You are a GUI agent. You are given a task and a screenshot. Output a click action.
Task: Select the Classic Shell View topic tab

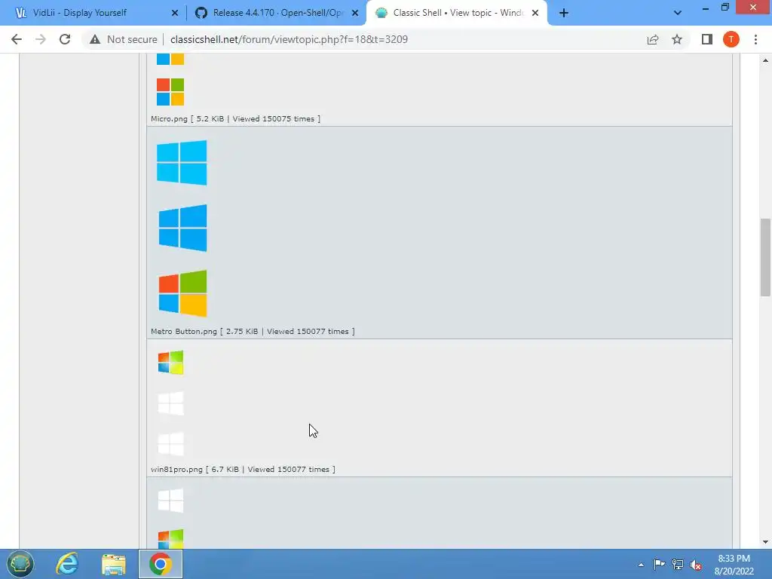(x=458, y=13)
